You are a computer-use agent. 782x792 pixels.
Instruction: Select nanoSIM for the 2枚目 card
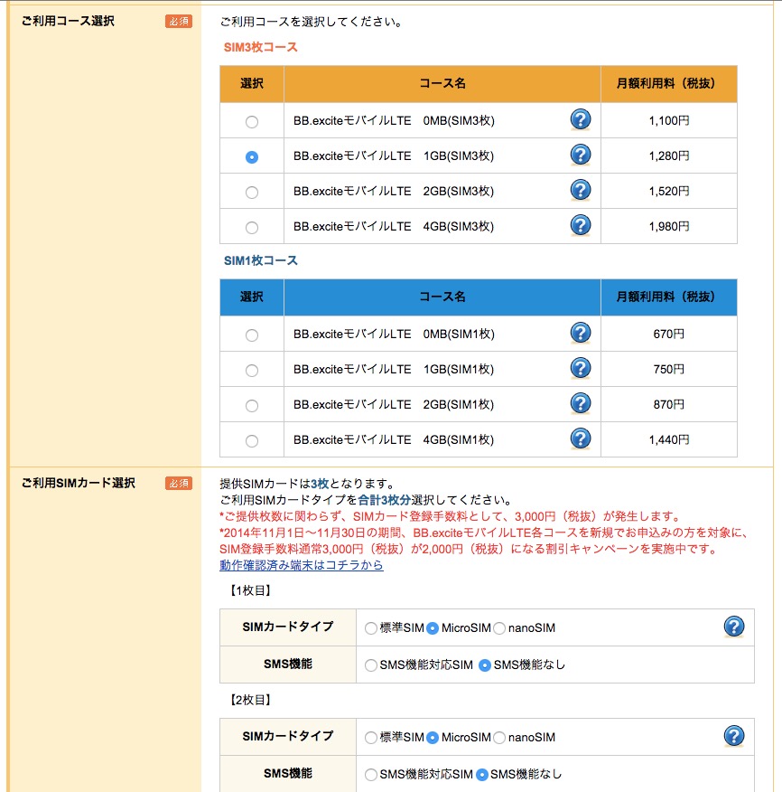coord(499,738)
